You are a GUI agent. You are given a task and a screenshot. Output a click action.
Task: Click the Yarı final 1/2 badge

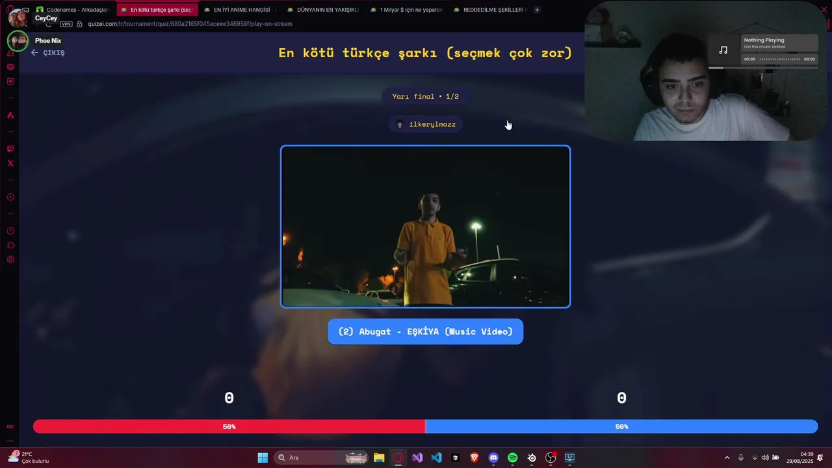click(426, 96)
